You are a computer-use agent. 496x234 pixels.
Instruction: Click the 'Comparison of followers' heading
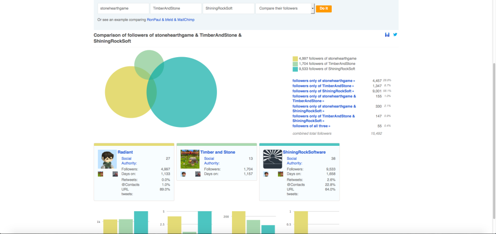tap(168, 38)
